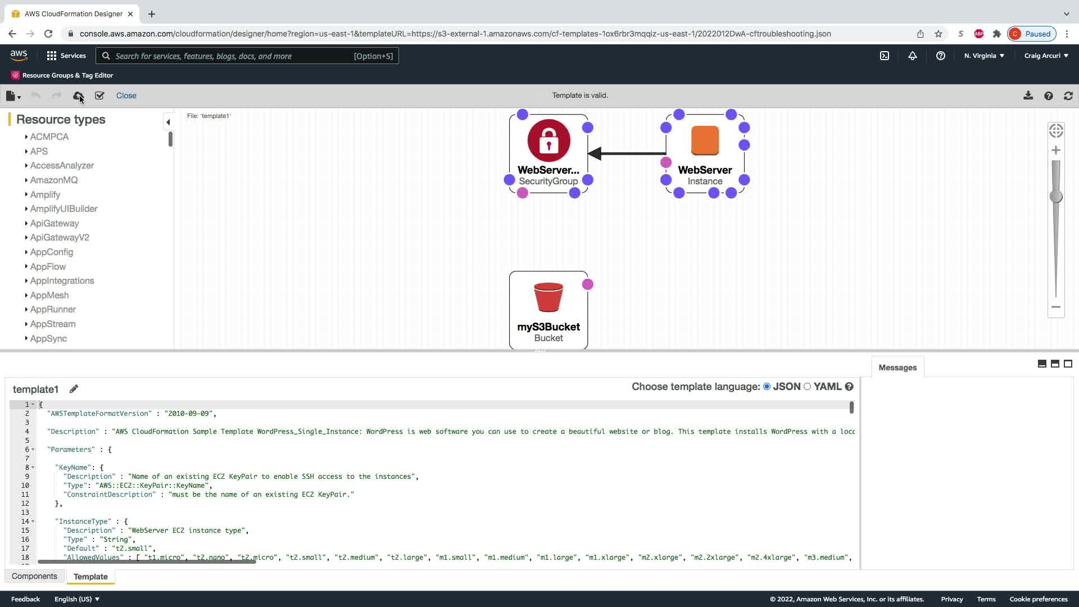Screen dimensions: 1079x607
Task: Click the Download diagram icon
Action: click(x=1028, y=96)
